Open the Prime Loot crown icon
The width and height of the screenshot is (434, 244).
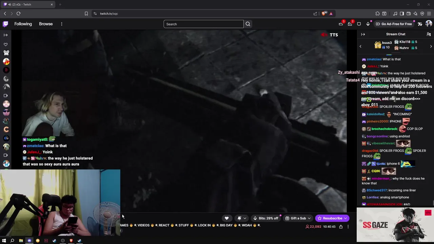pyautogui.click(x=341, y=24)
